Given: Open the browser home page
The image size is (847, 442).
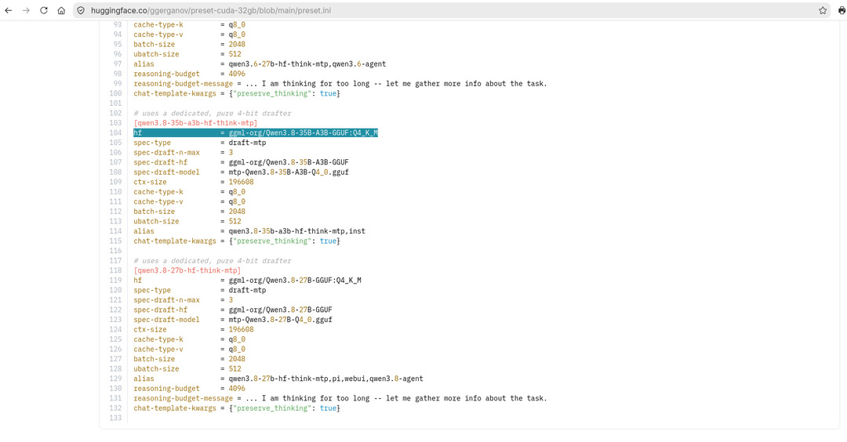Looking at the screenshot, I should 62,10.
